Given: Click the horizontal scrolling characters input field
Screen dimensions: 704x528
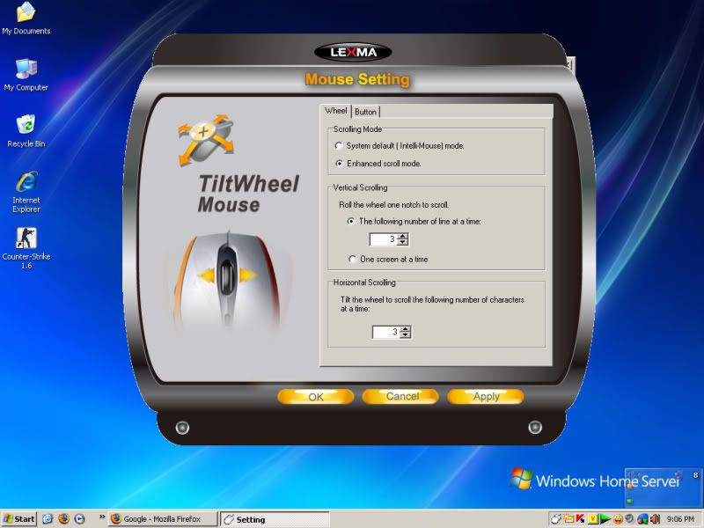Looking at the screenshot, I should pos(385,332).
